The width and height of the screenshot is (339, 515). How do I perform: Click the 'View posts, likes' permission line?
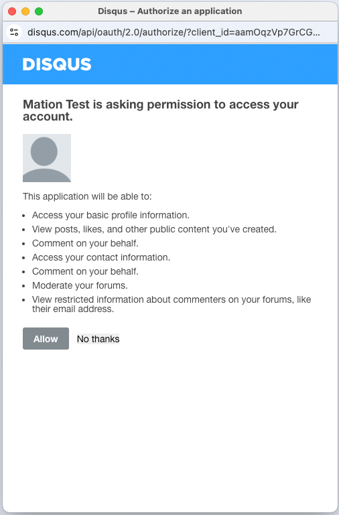pos(154,229)
